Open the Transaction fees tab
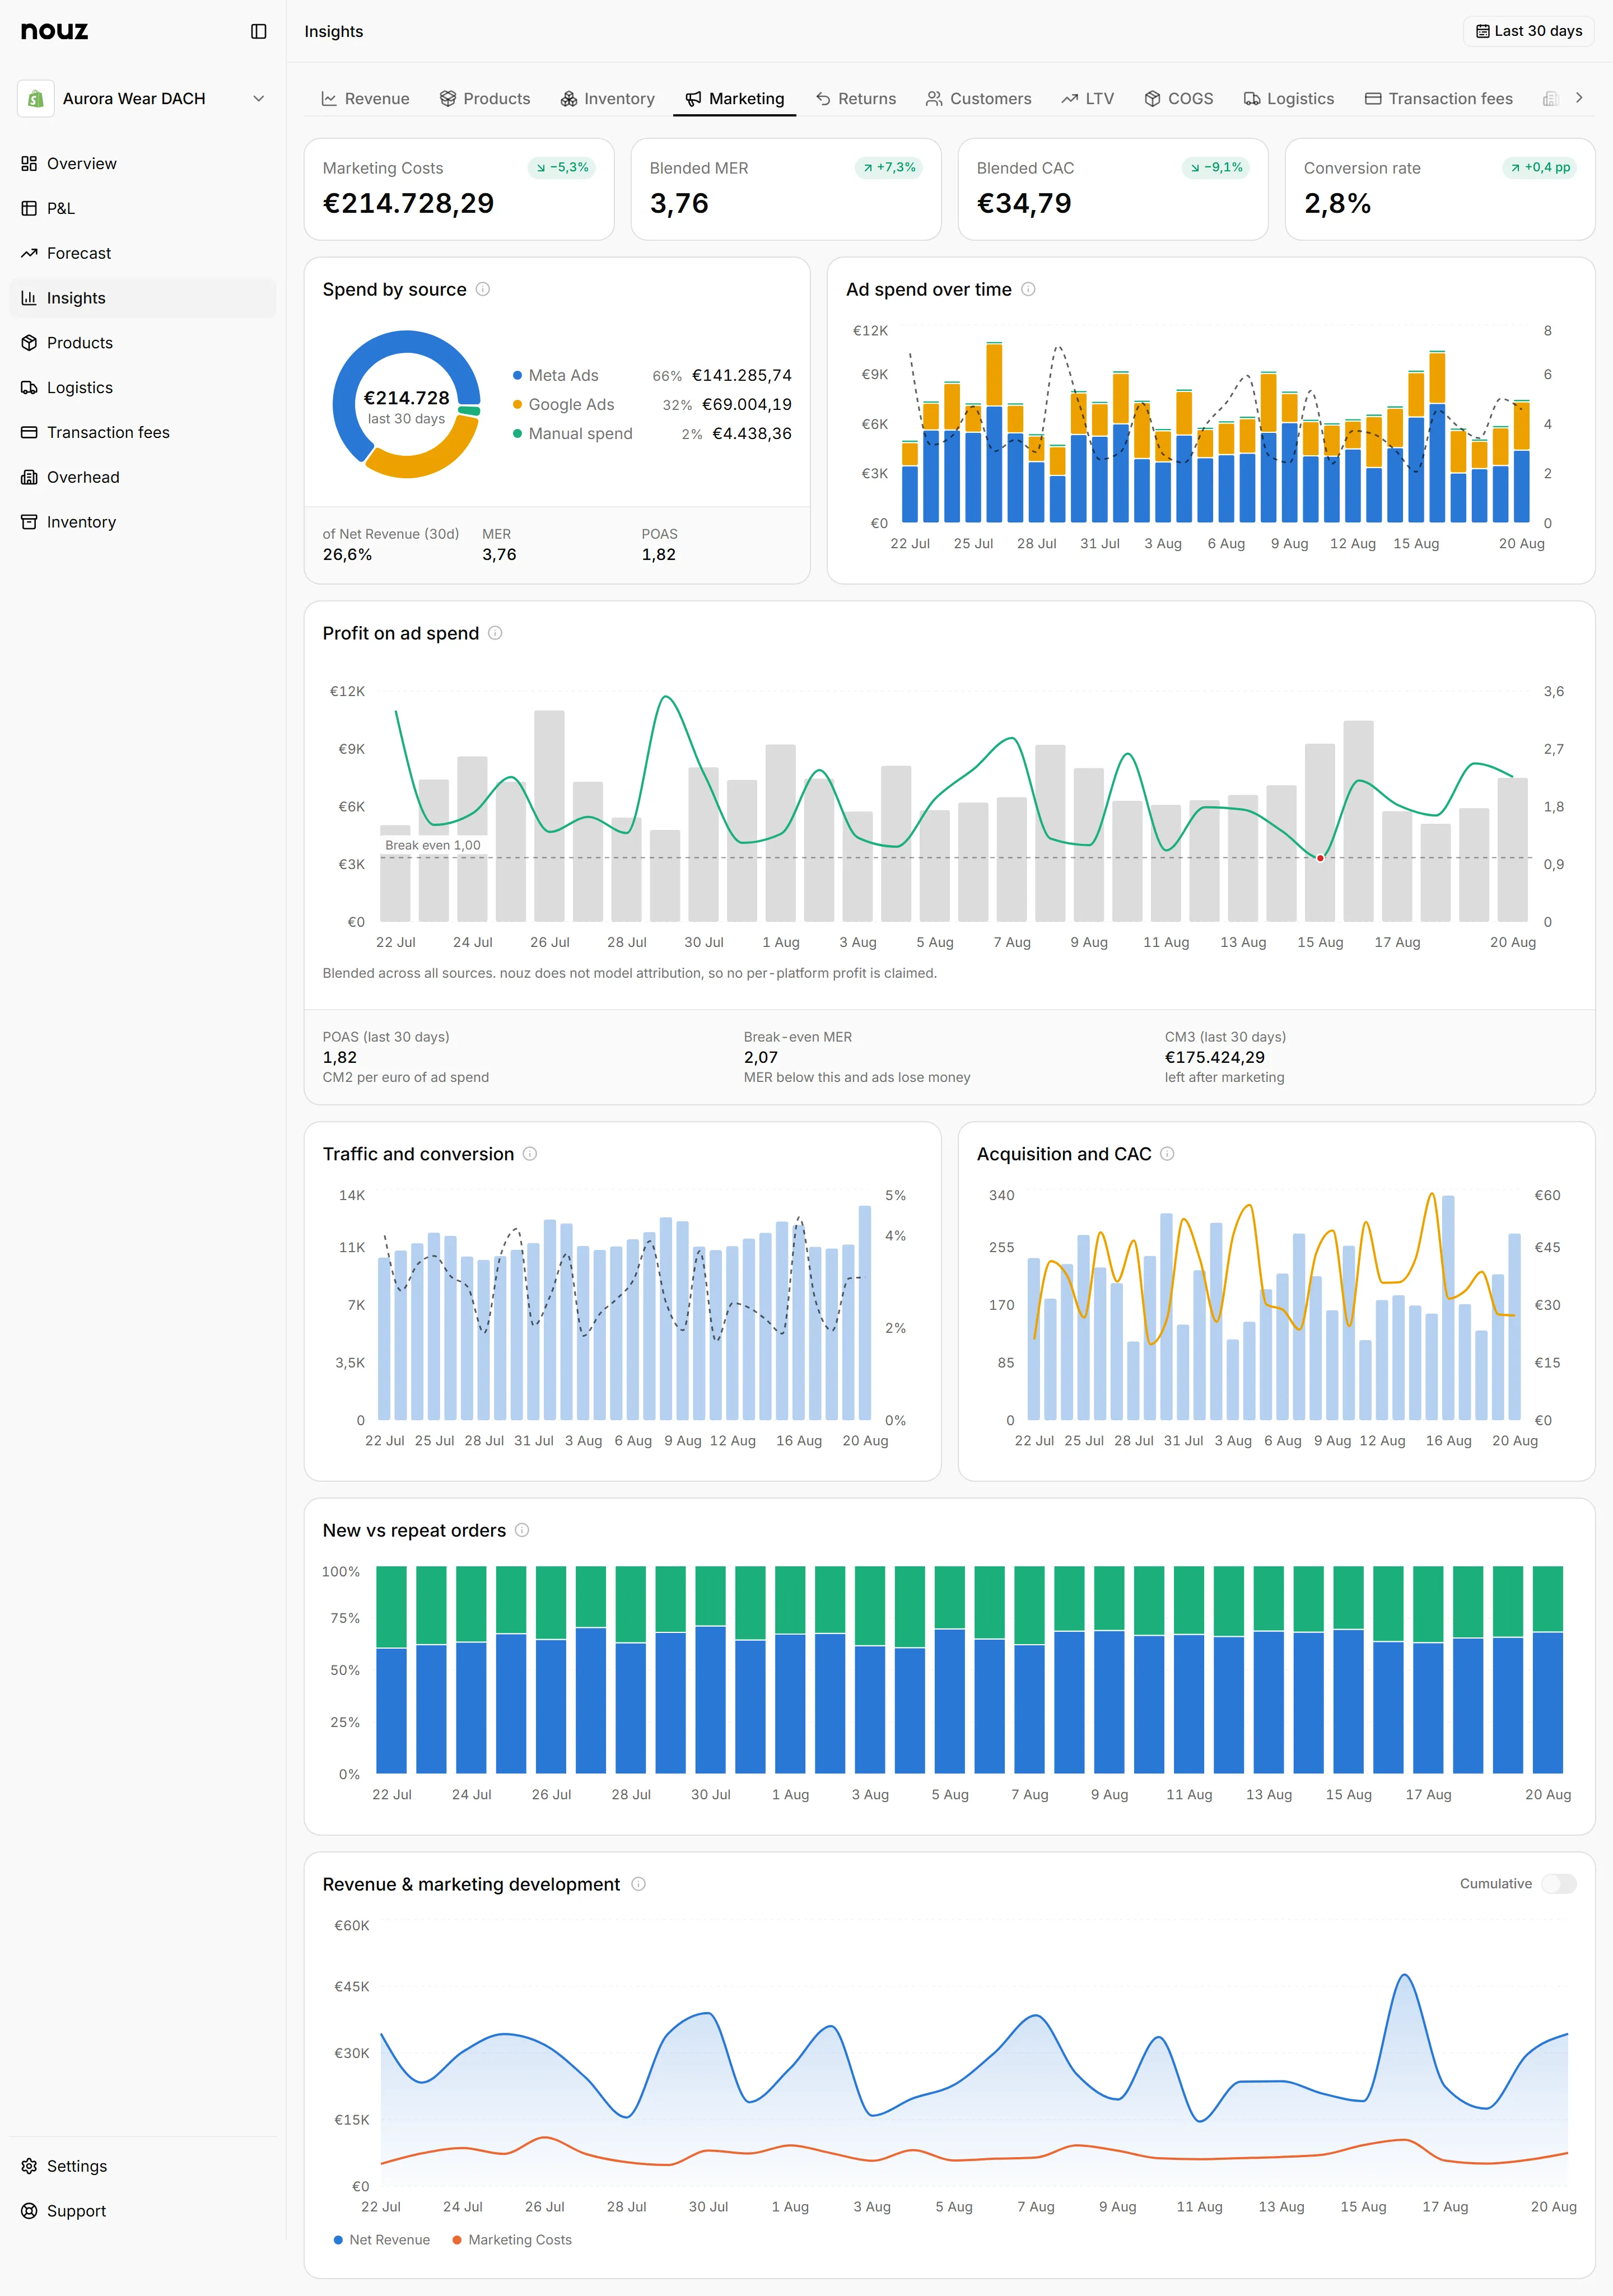1613x2296 pixels. [1439, 99]
